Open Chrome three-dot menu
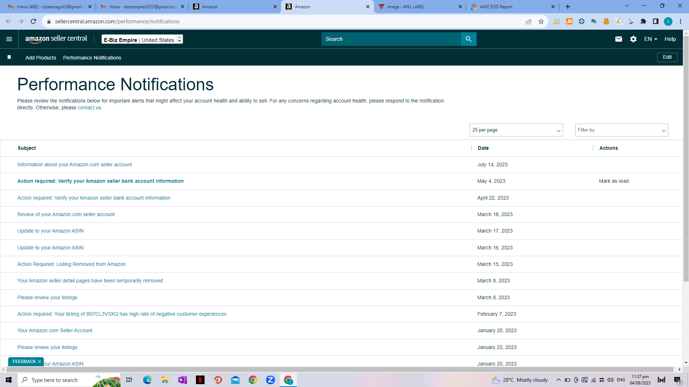Screen dimensions: 689x387 [680, 21]
